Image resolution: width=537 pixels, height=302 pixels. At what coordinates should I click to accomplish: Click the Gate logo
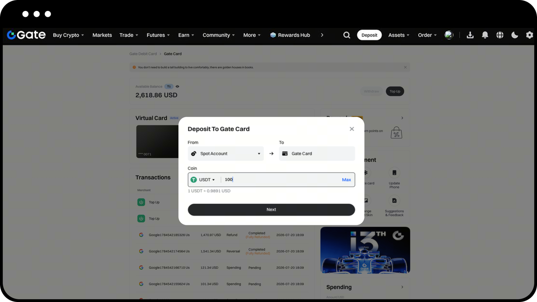click(26, 35)
